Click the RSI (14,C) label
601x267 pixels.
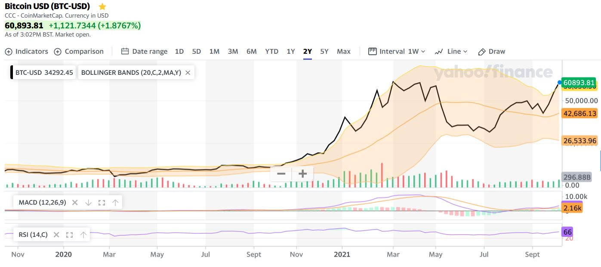point(33,235)
